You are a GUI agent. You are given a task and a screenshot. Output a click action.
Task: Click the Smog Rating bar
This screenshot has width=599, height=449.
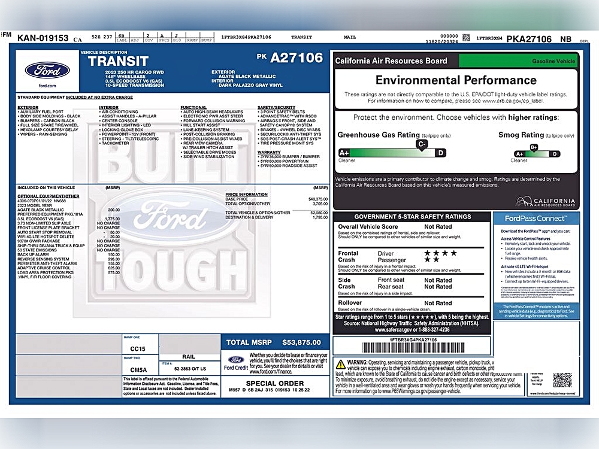click(x=537, y=154)
